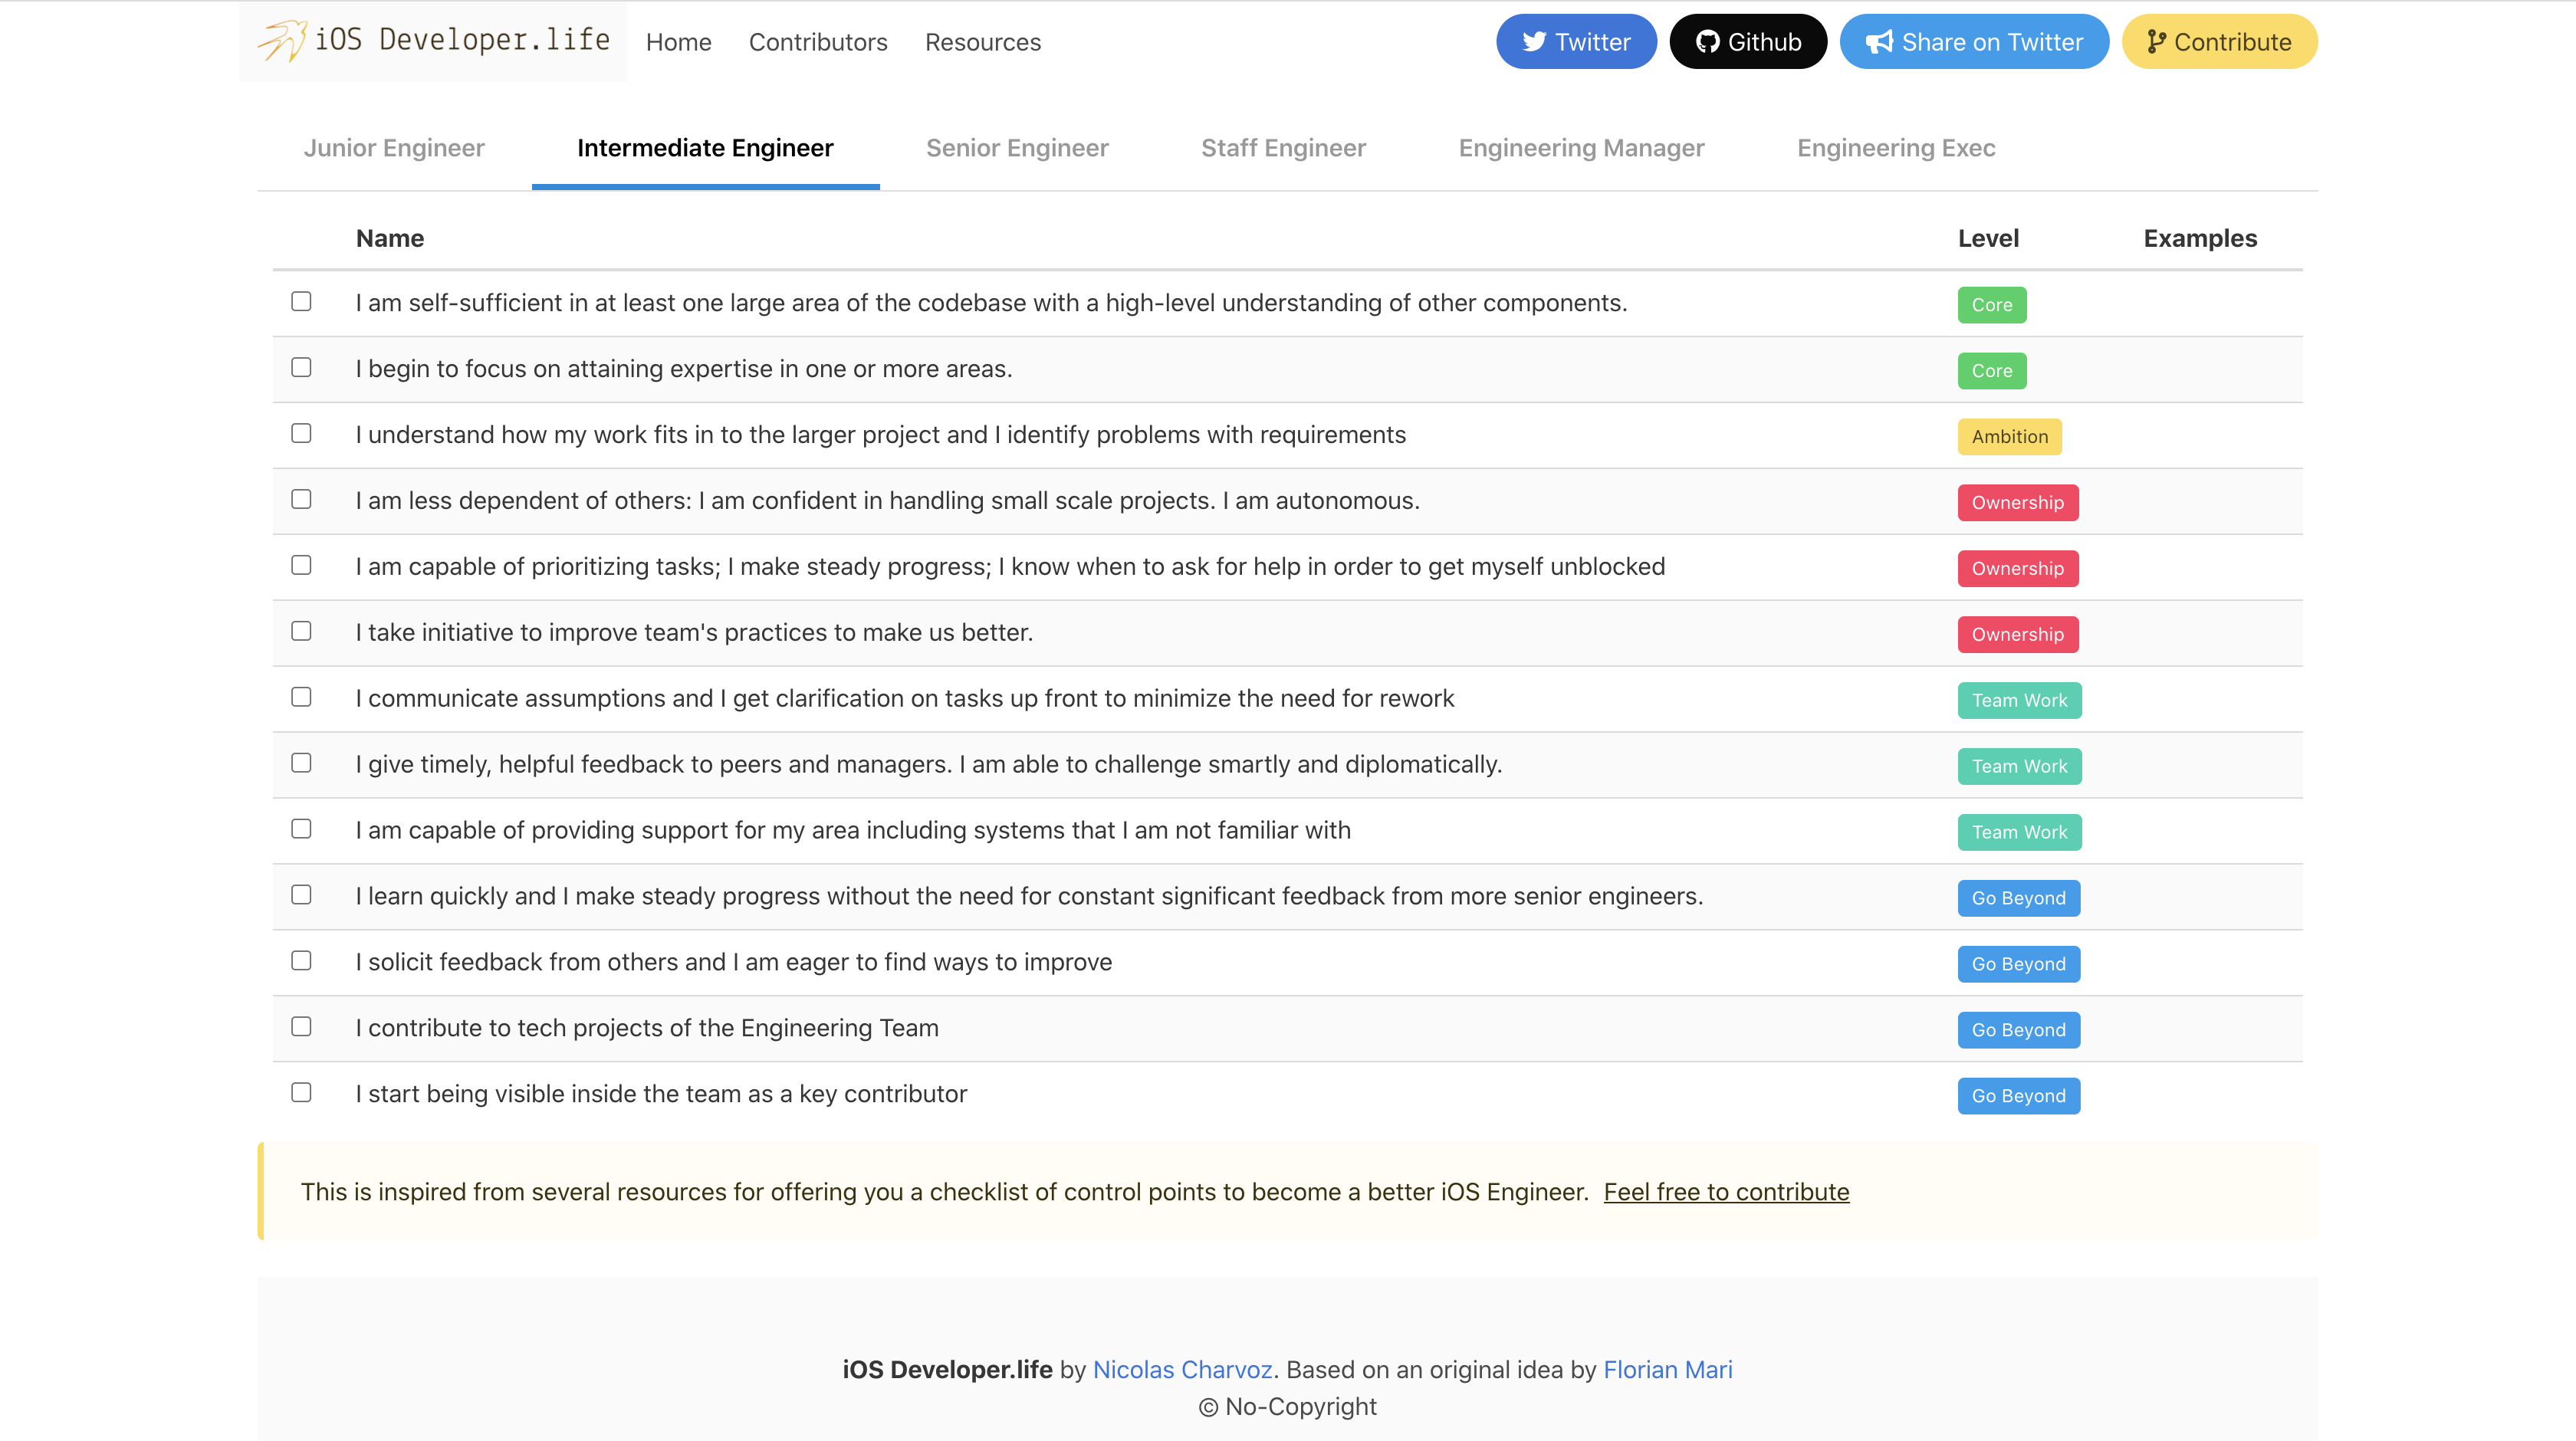This screenshot has height=1441, width=2576.
Task: Navigate to the Contributors page
Action: pos(818,42)
